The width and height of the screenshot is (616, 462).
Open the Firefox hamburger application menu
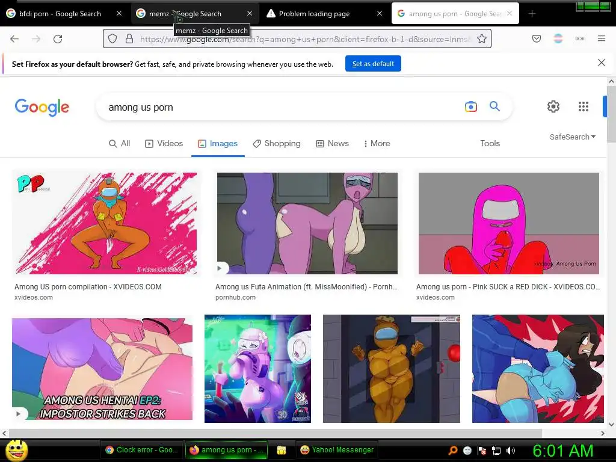pyautogui.click(x=602, y=38)
